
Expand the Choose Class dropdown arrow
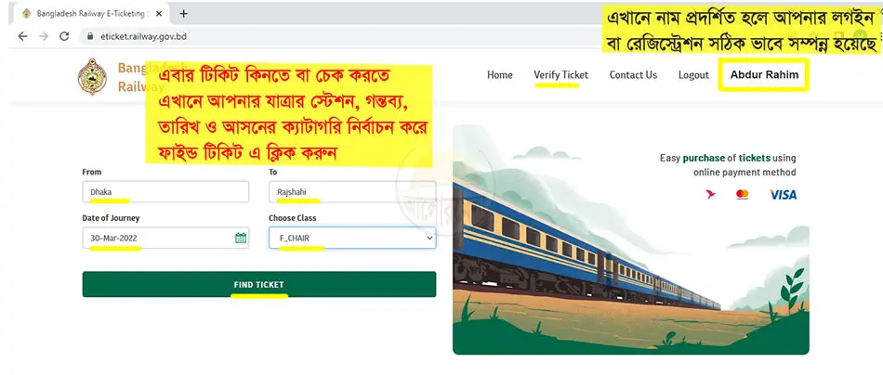[x=429, y=238]
